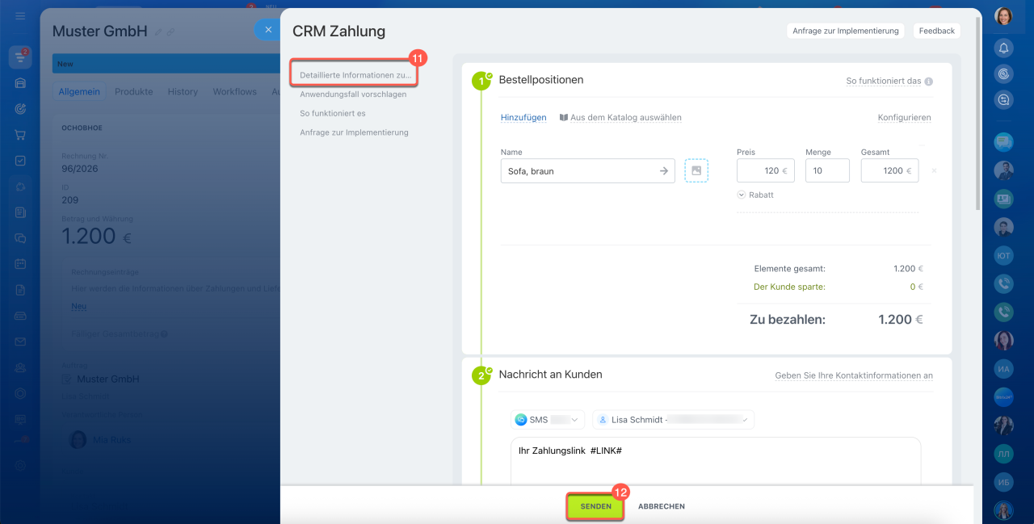
Task: Click the Abbrechen button
Action: [x=662, y=506]
